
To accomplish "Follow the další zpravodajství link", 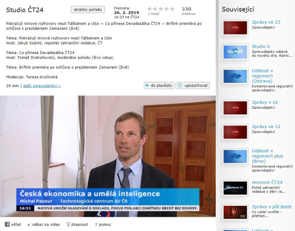I will tap(42, 86).
